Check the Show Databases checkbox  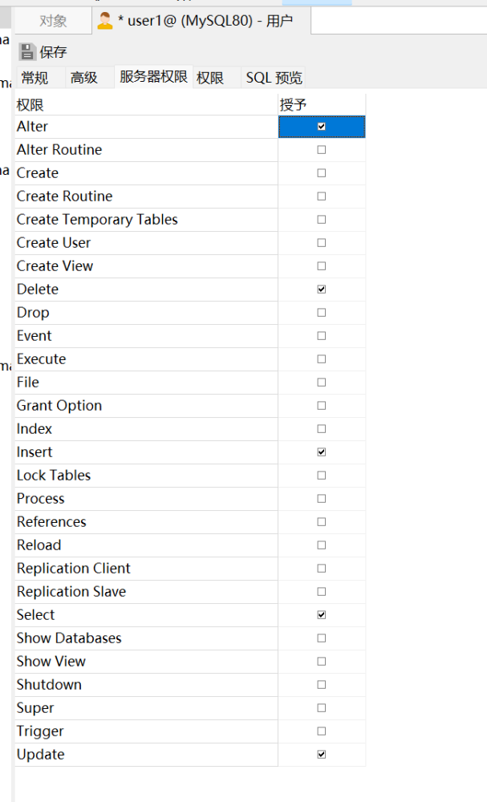pos(322,638)
